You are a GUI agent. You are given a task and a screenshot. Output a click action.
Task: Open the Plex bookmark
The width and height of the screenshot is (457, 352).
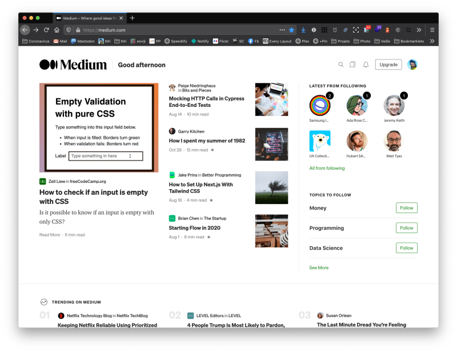302,41
